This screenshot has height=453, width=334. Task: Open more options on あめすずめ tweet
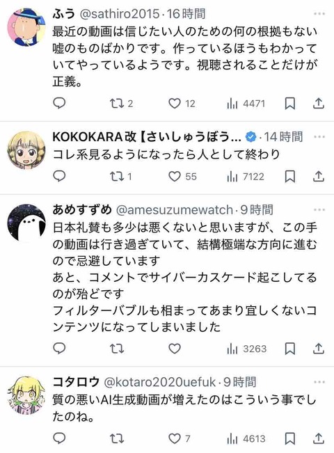pos(319,209)
